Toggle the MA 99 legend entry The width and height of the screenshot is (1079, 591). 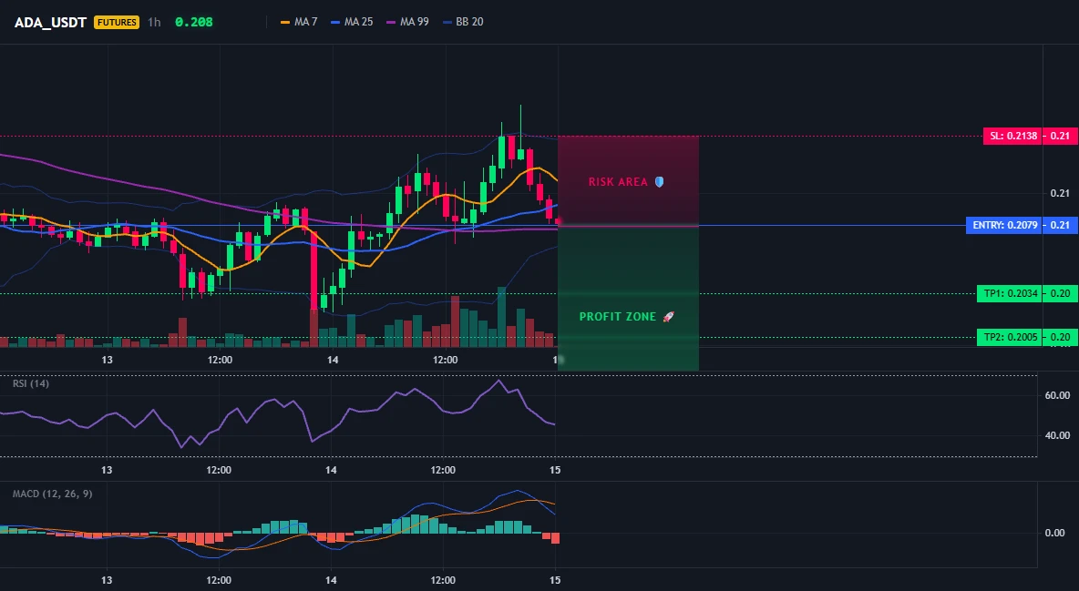408,22
